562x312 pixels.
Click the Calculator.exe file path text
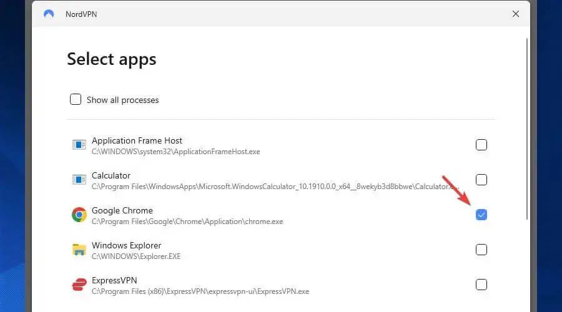[x=275, y=186]
